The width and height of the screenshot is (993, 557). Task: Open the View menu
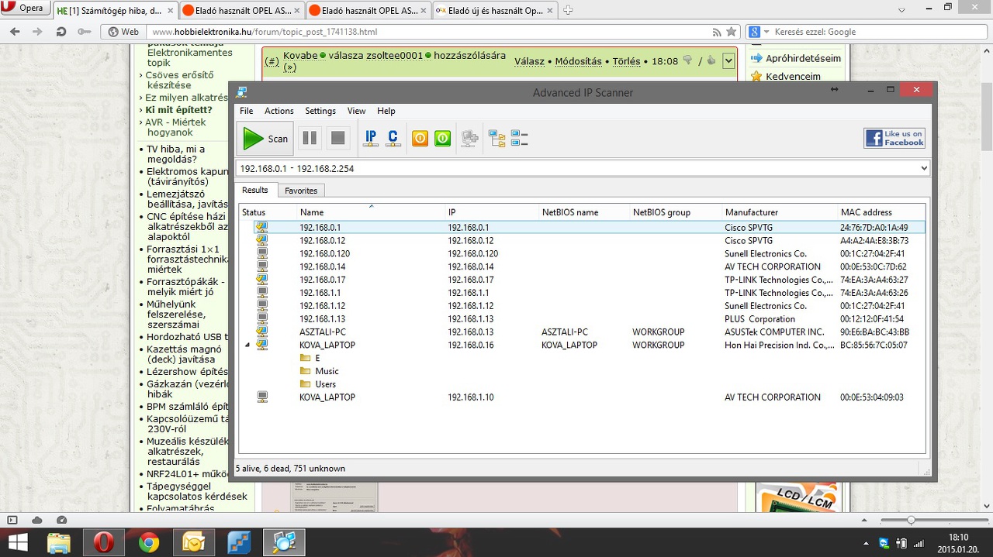pos(357,111)
